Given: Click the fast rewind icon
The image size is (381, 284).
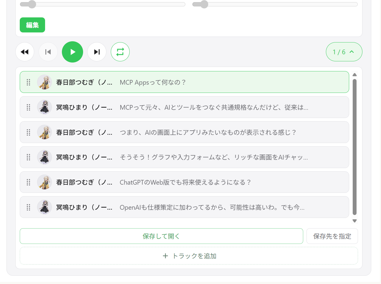Looking at the screenshot, I should [x=25, y=52].
